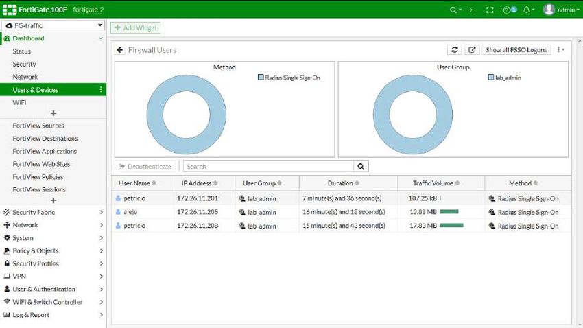Add a FortiView monitor plus icon
The width and height of the screenshot is (583, 328).
pos(53,200)
